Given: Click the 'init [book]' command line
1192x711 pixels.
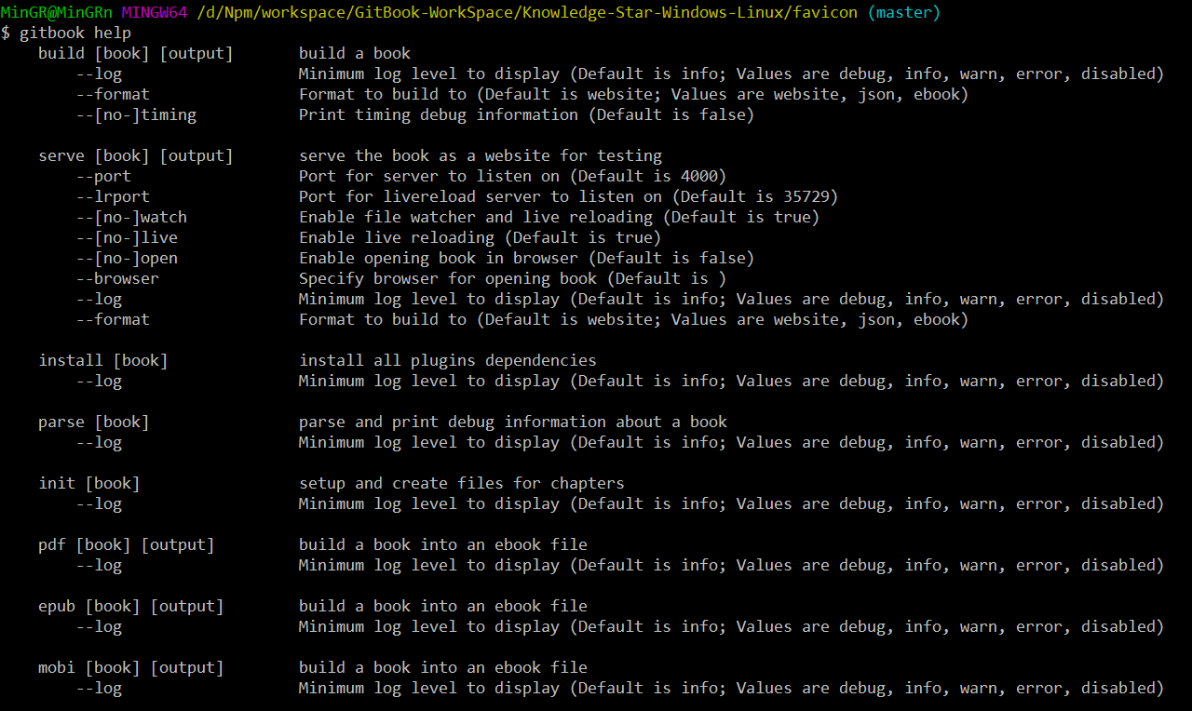Looking at the screenshot, I should pyautogui.click(x=88, y=483).
